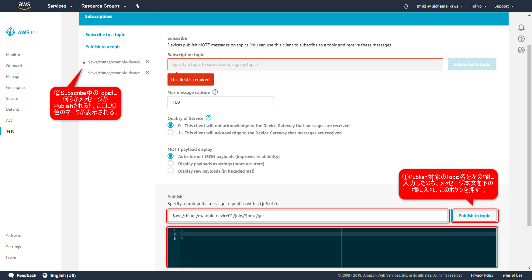Go to Onboard in the sidebar
Screen dimensions: 532x280
coord(14,66)
